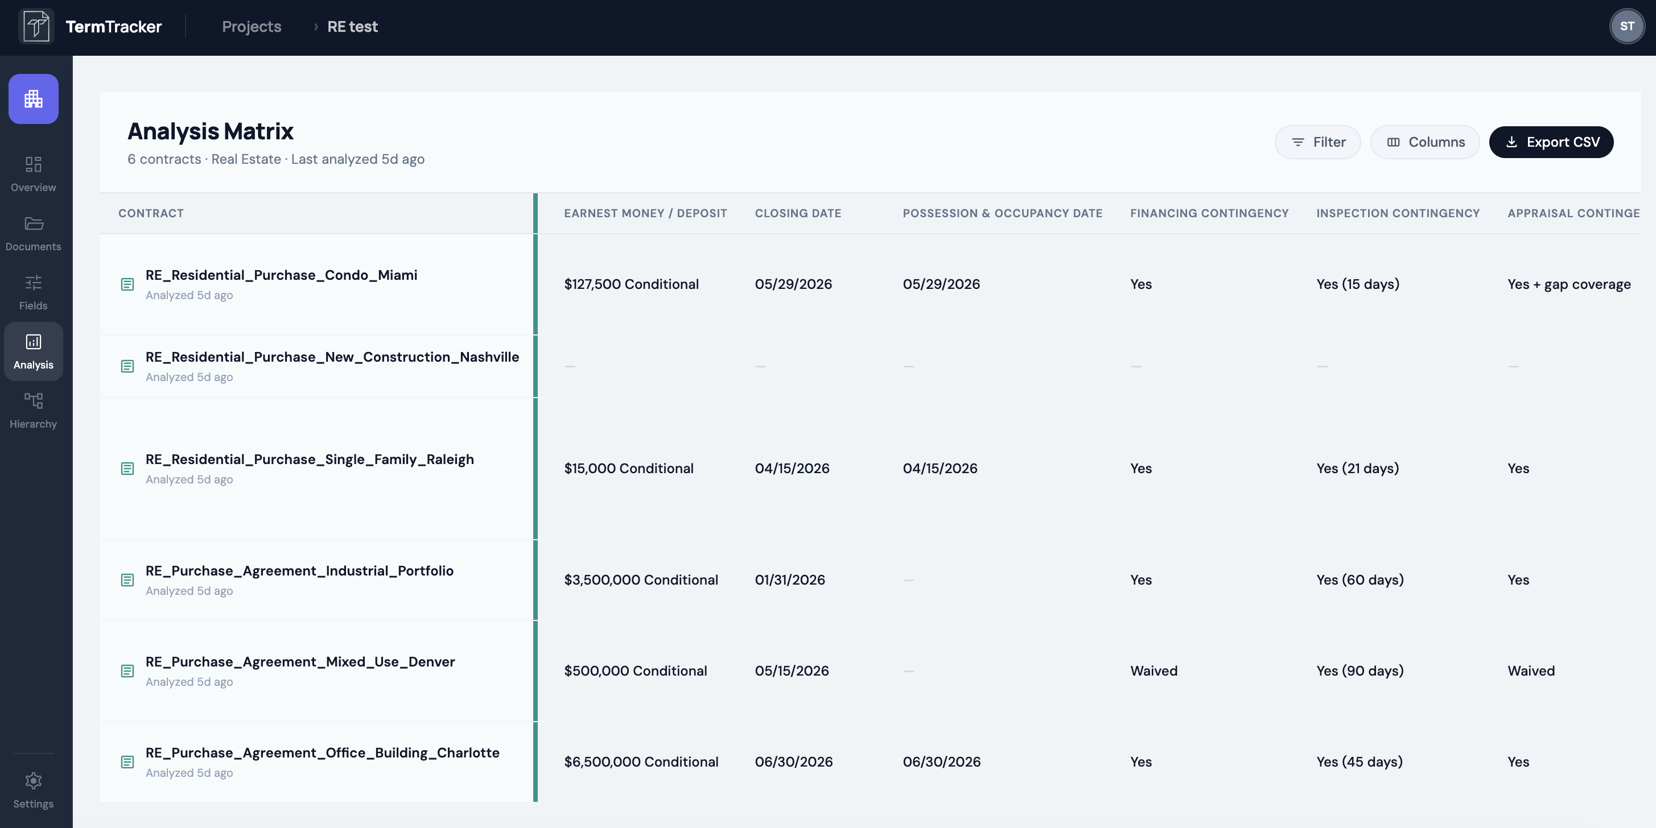Select the Analysis sidebar icon
Screen dimensions: 1656x828
(x=33, y=342)
